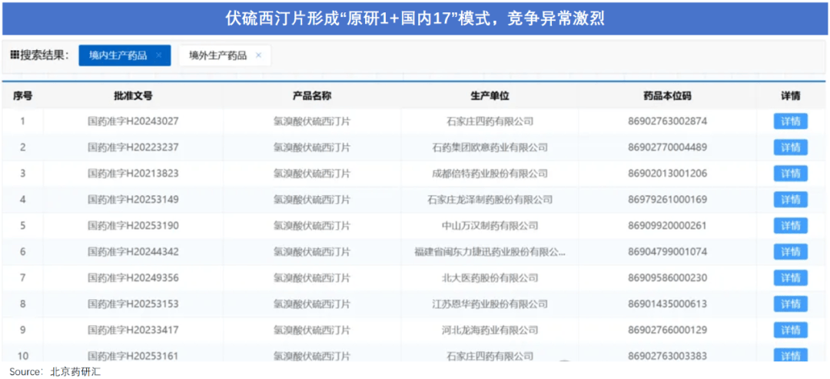Open 详情 for the 福建省闽东力捷迅 row

click(x=790, y=251)
